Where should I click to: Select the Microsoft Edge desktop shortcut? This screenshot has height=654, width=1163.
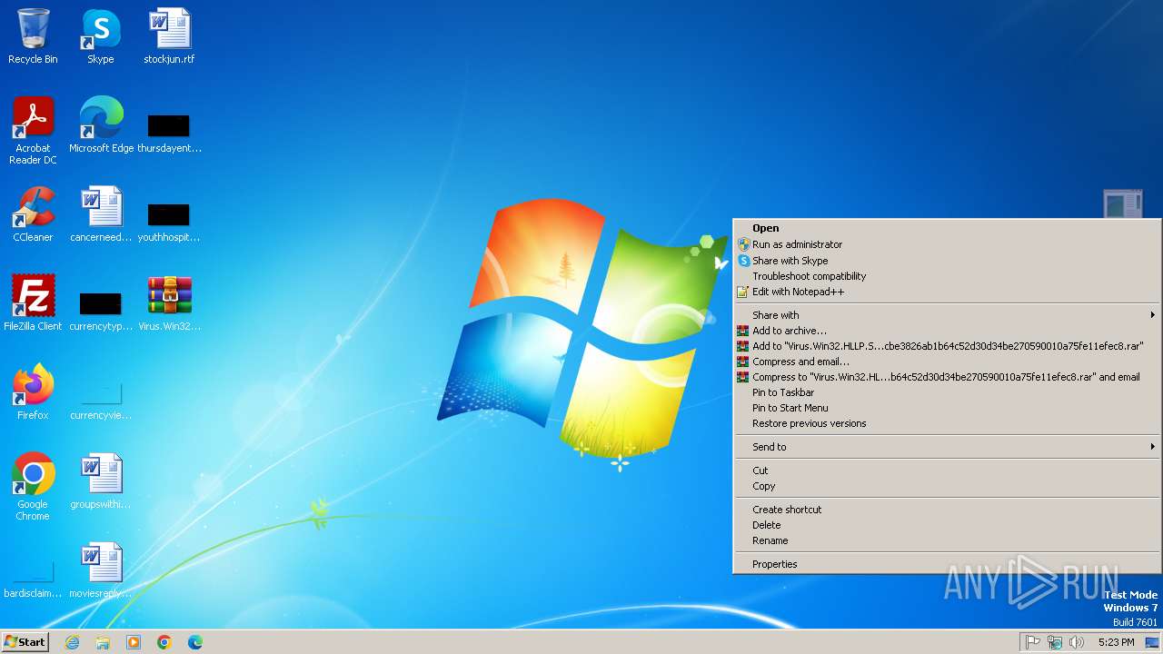101,125
